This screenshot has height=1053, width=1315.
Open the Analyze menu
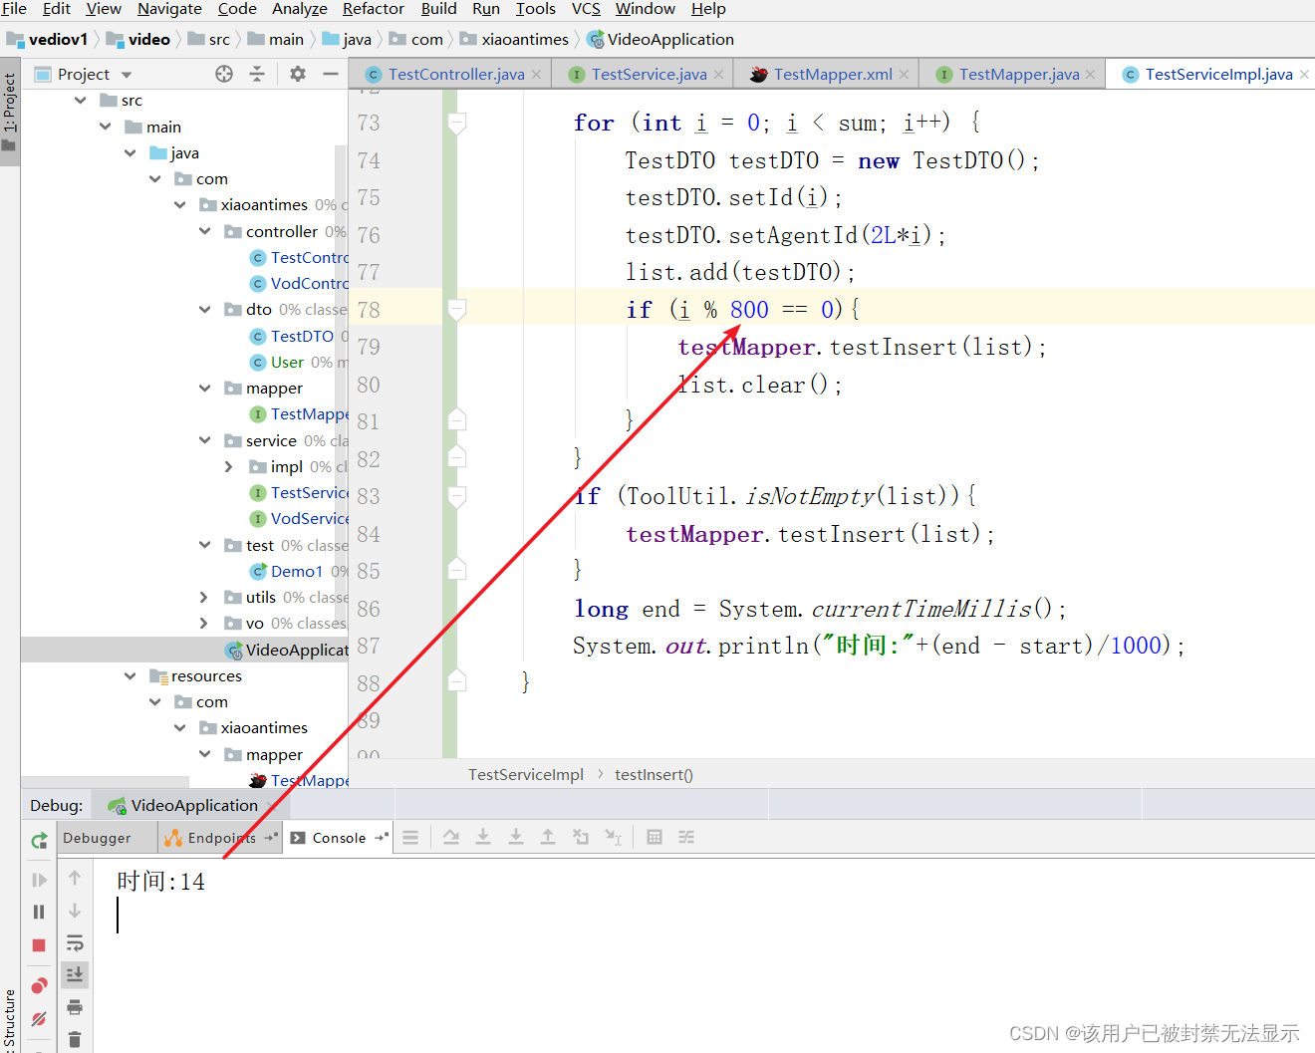[300, 9]
